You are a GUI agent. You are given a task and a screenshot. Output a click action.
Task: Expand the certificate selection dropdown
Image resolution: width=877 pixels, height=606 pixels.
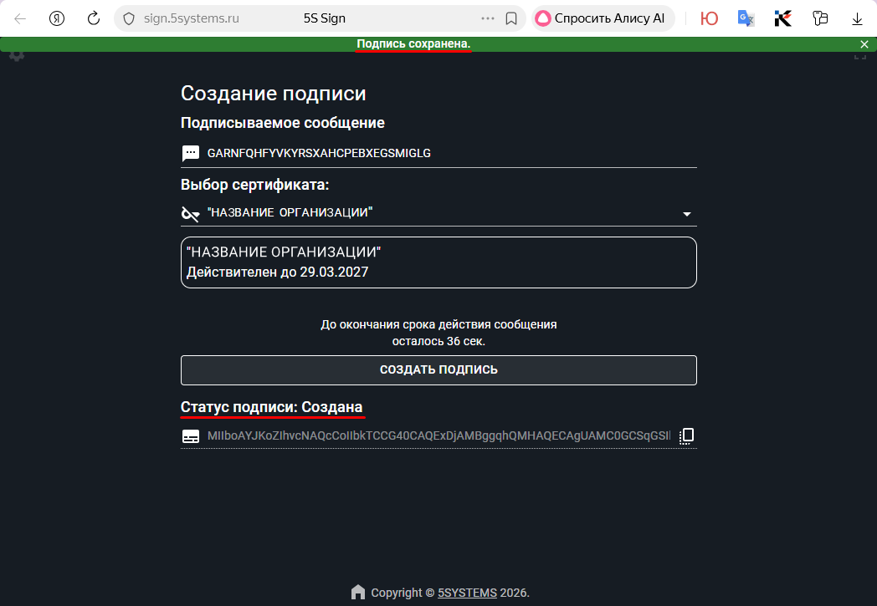tap(686, 213)
